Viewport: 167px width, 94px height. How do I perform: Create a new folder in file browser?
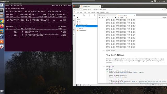click(84, 15)
